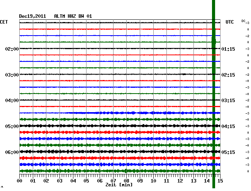Click minute tick label 01 on time axis
Screen dimensions: 251x191
pos(33,181)
